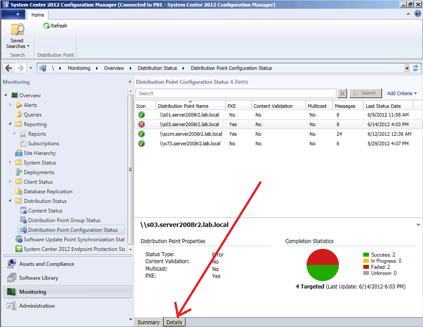Click the green status icon for sccm server
This screenshot has height=327, width=423.
click(141, 134)
